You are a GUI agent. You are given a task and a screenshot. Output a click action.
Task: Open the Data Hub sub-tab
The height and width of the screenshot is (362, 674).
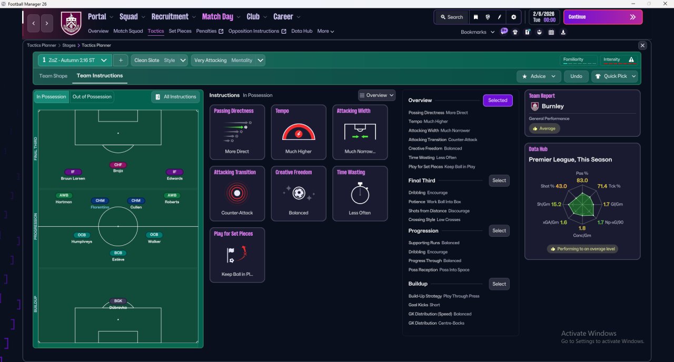[301, 31]
